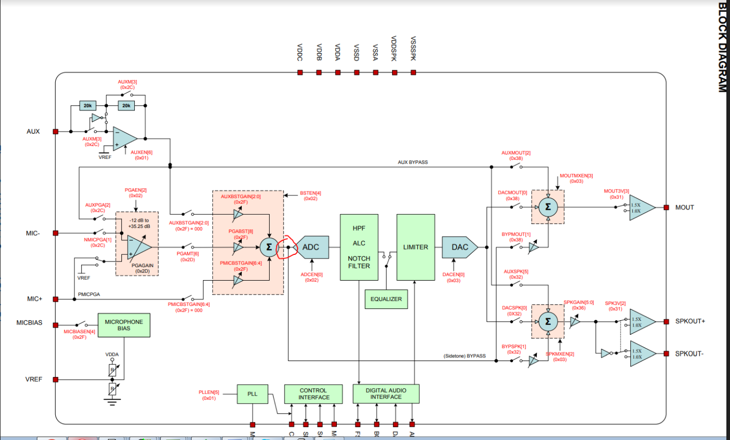Click the (Sidetone) BYPASS signal label
Screen dimensions: 730x440
click(x=464, y=356)
